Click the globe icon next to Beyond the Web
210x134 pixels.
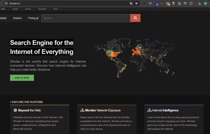[15, 110]
